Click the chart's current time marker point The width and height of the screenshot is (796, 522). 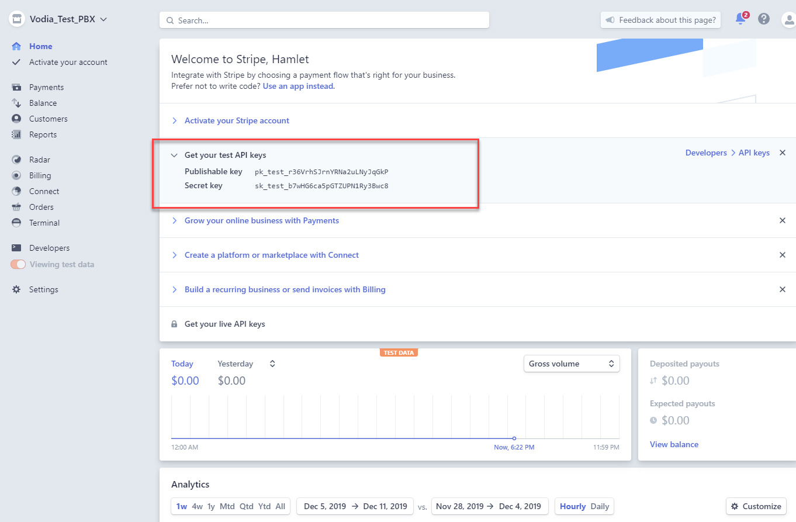(514, 438)
